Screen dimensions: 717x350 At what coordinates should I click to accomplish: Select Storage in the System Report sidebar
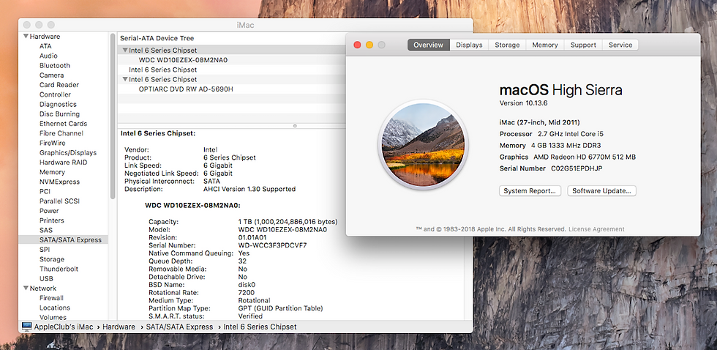(x=52, y=259)
